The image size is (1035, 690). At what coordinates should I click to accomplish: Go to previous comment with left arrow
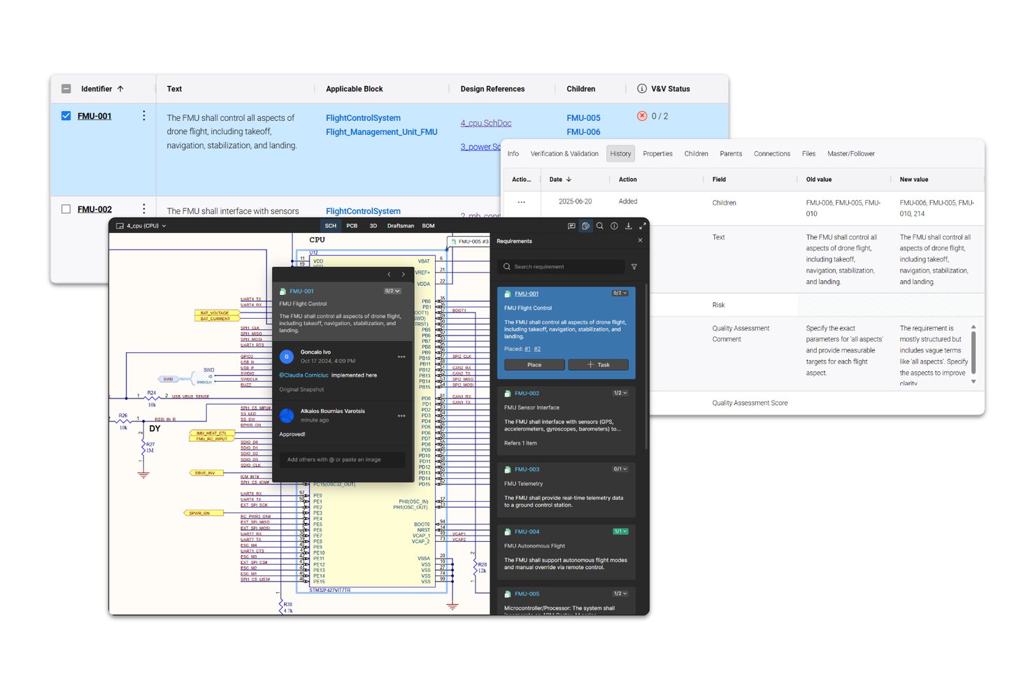389,275
